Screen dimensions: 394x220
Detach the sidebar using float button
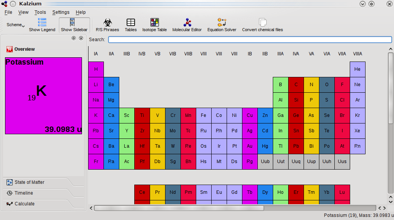point(73,38)
